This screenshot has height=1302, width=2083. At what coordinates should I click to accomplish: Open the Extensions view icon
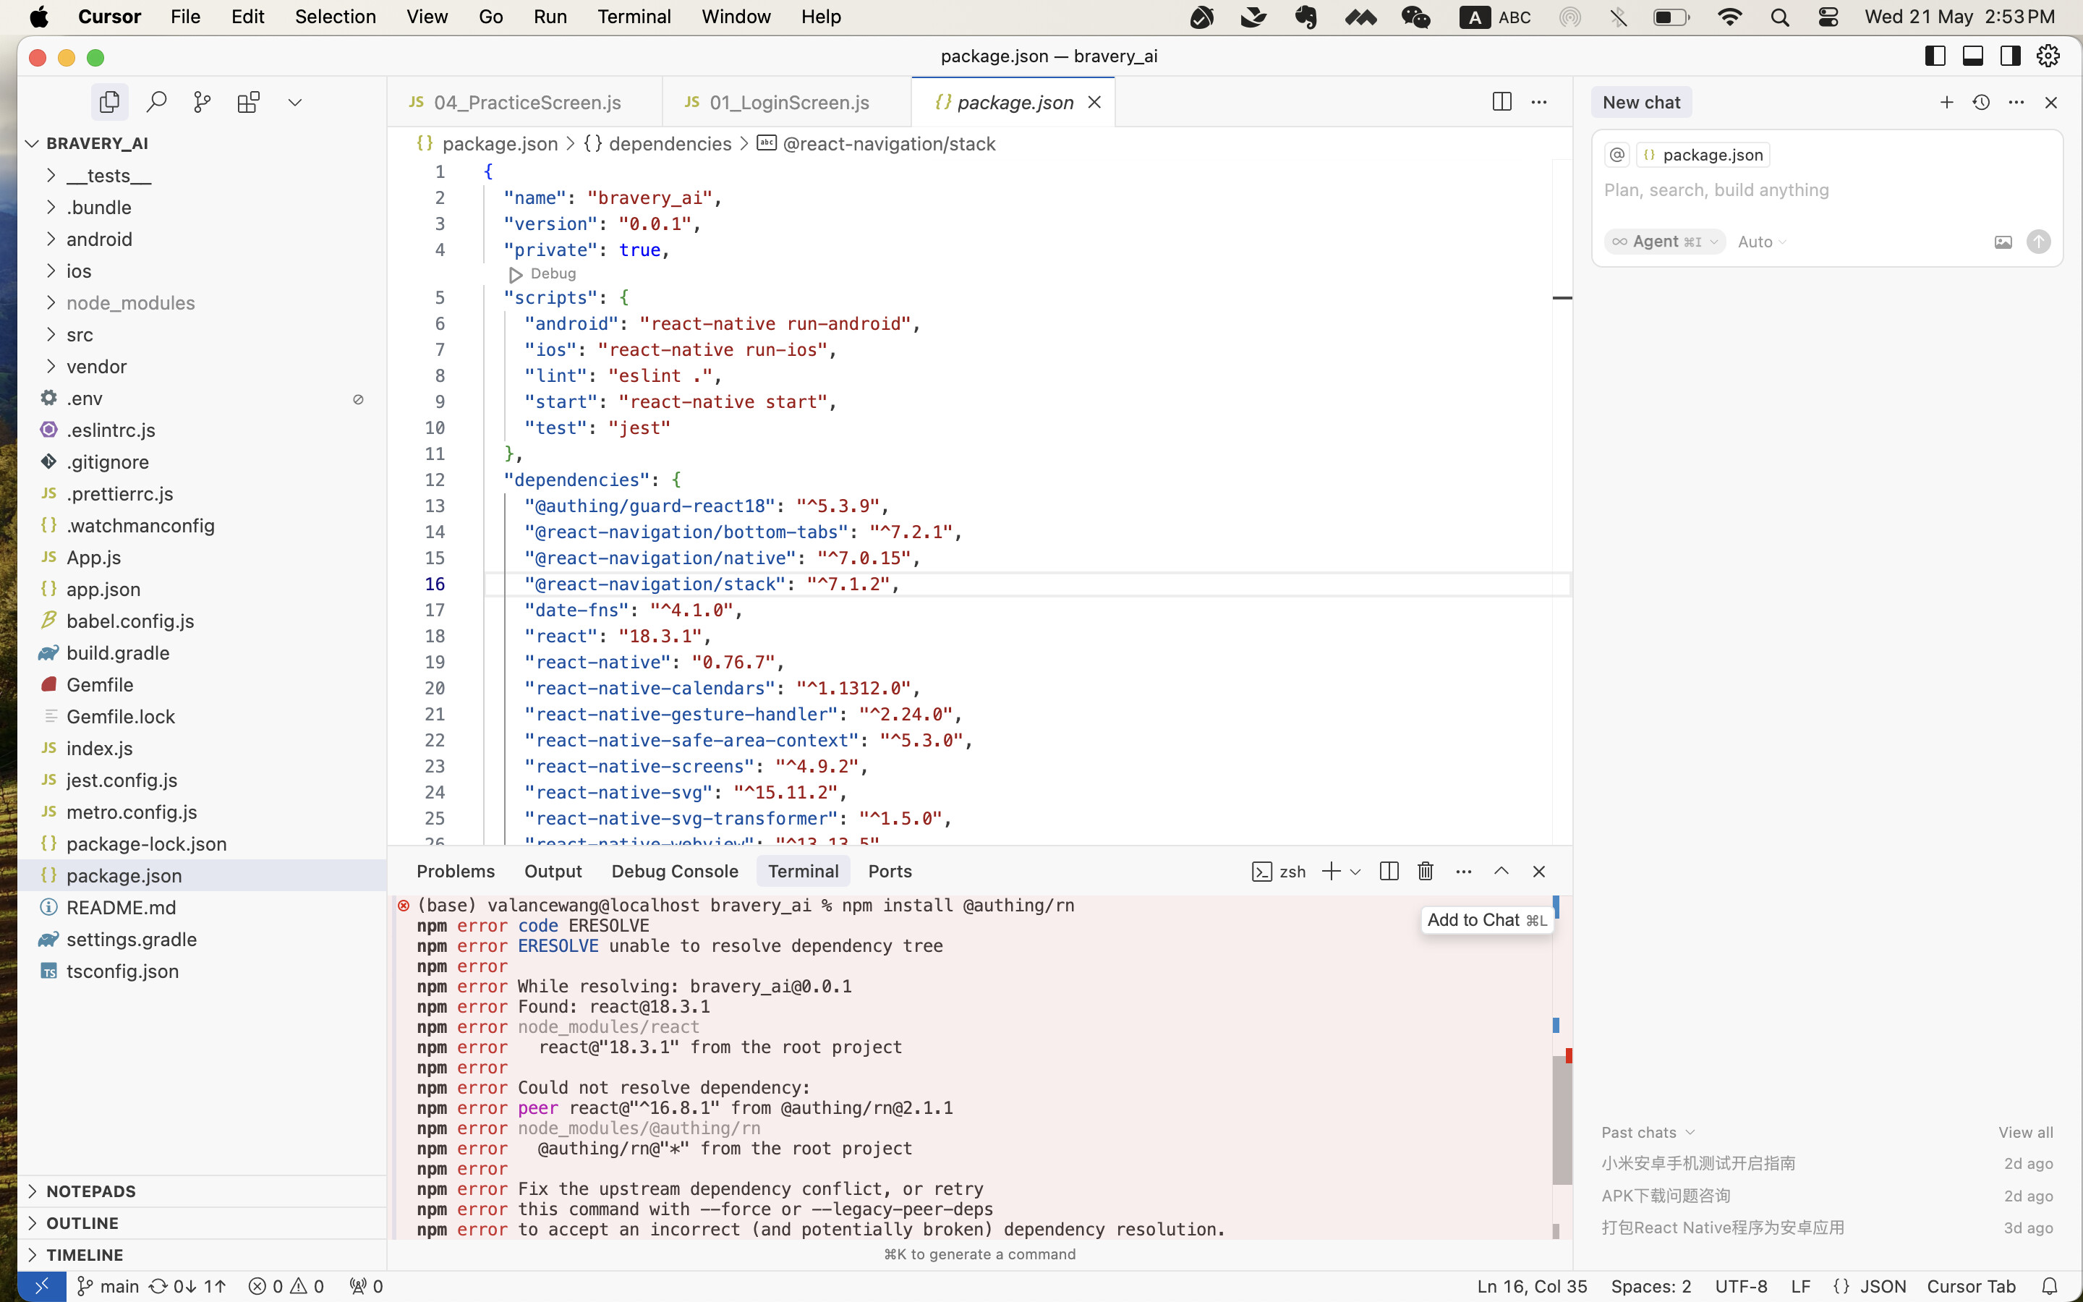pyautogui.click(x=249, y=103)
